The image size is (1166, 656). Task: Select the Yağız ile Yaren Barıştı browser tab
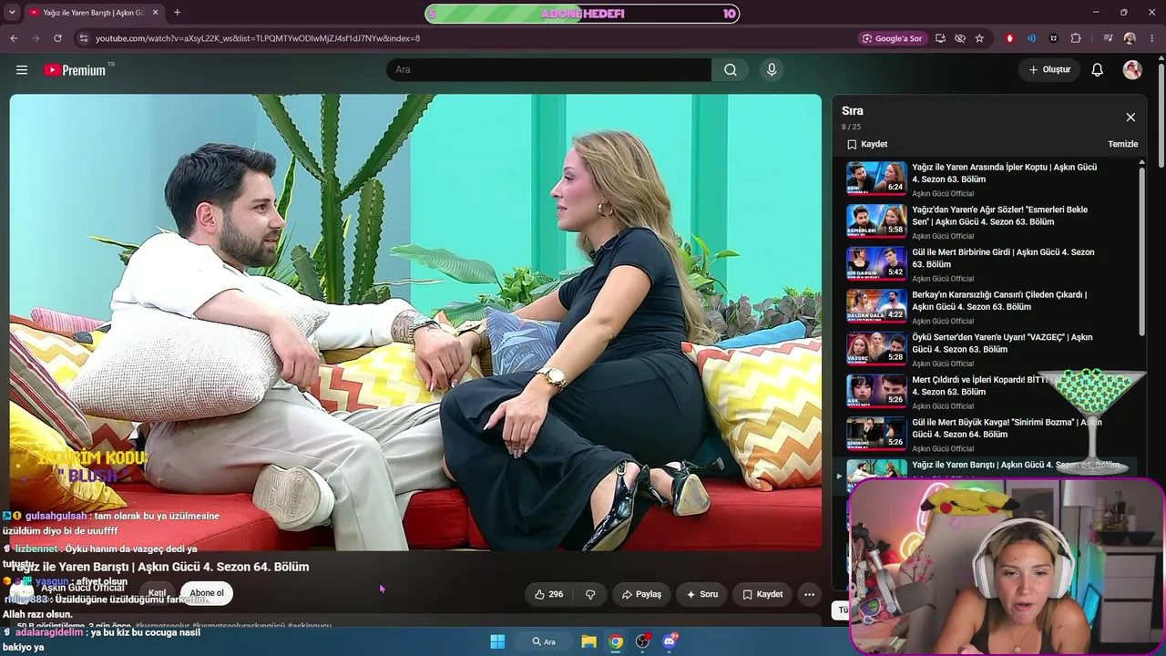[x=93, y=13]
